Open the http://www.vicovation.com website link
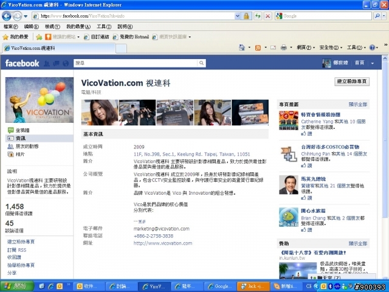The image size is (389, 292). pos(163,243)
